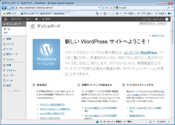Open タグラインとタイムゾーンを選択する link
The width and height of the screenshot is (175, 125).
tap(55, 109)
